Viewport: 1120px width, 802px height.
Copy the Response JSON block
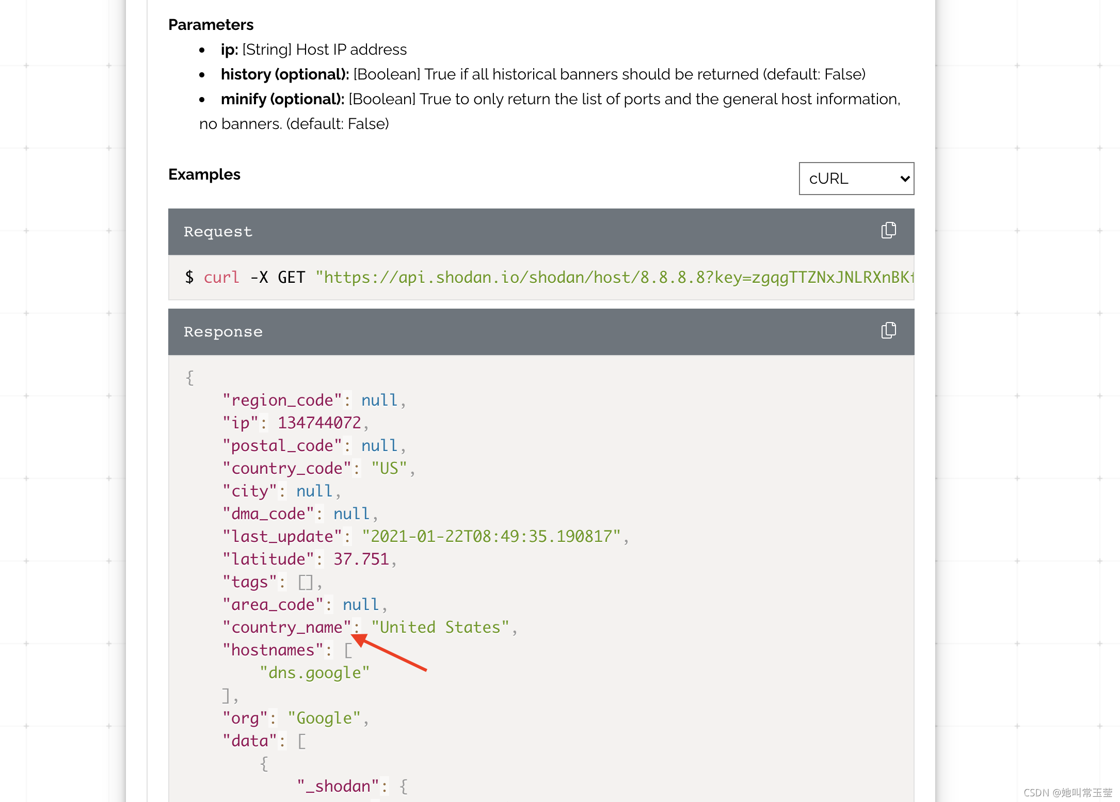pyautogui.click(x=888, y=331)
